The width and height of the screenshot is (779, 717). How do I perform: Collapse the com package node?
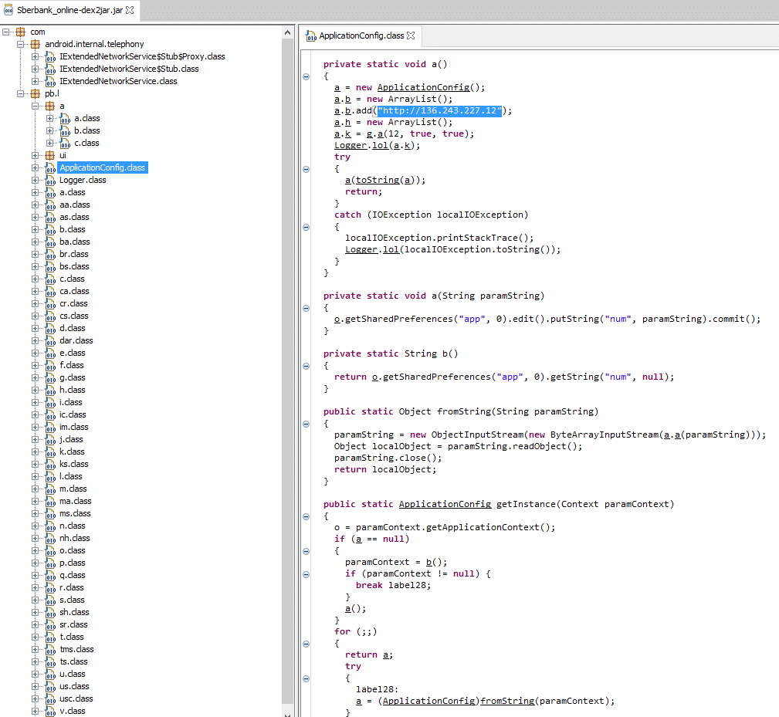pos(6,32)
